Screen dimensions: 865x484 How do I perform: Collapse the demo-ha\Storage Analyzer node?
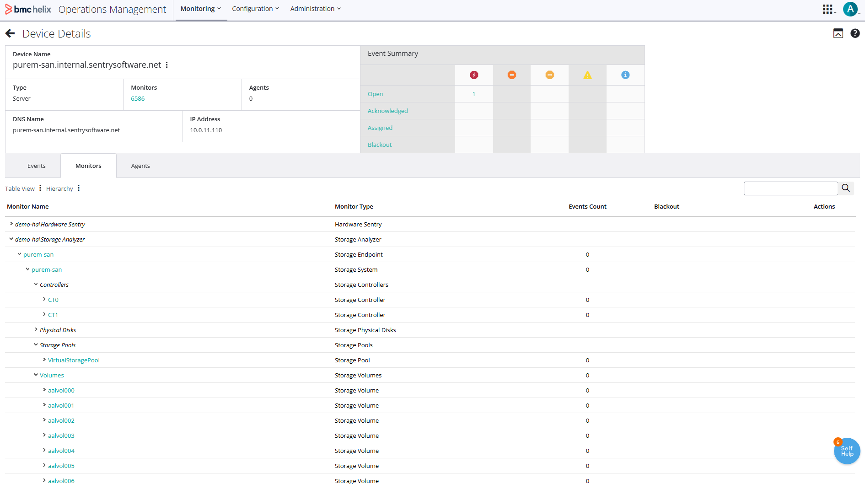[x=11, y=239]
